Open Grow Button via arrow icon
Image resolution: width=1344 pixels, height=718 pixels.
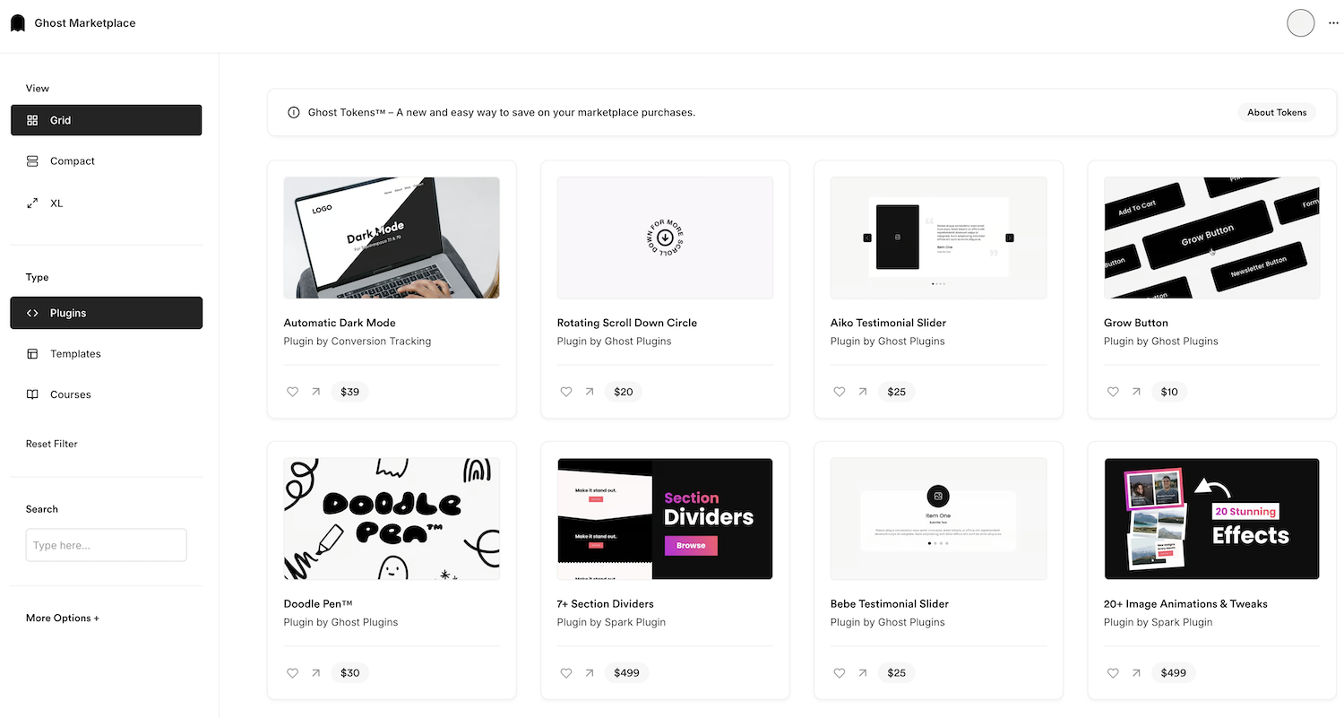pyautogui.click(x=1135, y=392)
